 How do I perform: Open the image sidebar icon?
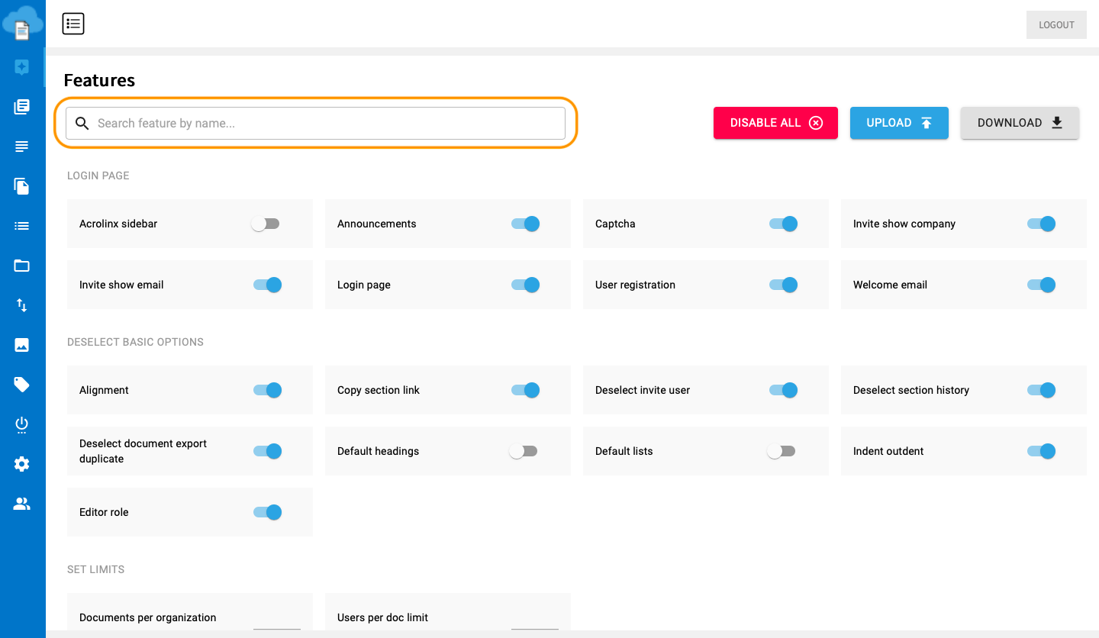[22, 345]
